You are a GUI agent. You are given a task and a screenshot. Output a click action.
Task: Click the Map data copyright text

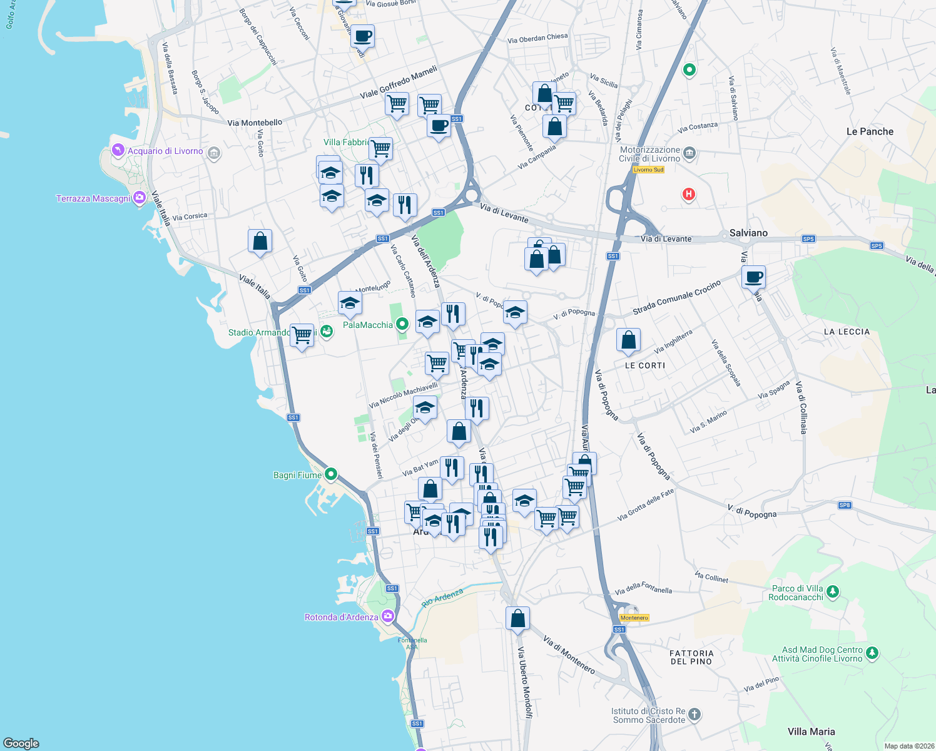(x=901, y=745)
